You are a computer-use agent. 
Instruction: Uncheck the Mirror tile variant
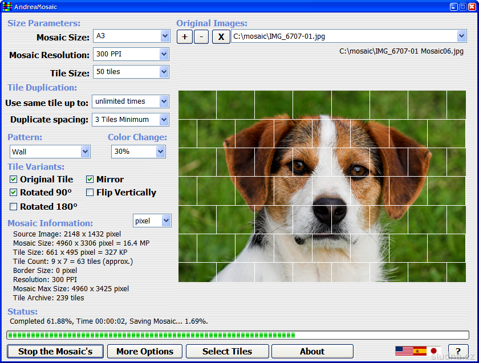click(90, 180)
